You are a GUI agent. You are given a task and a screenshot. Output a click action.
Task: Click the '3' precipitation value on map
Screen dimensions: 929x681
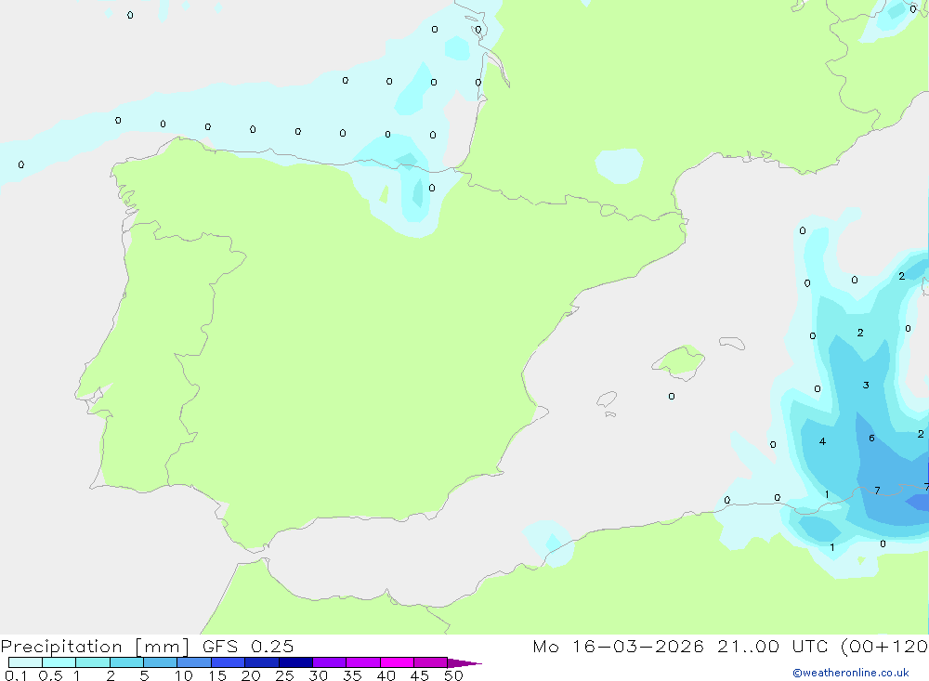(x=866, y=386)
